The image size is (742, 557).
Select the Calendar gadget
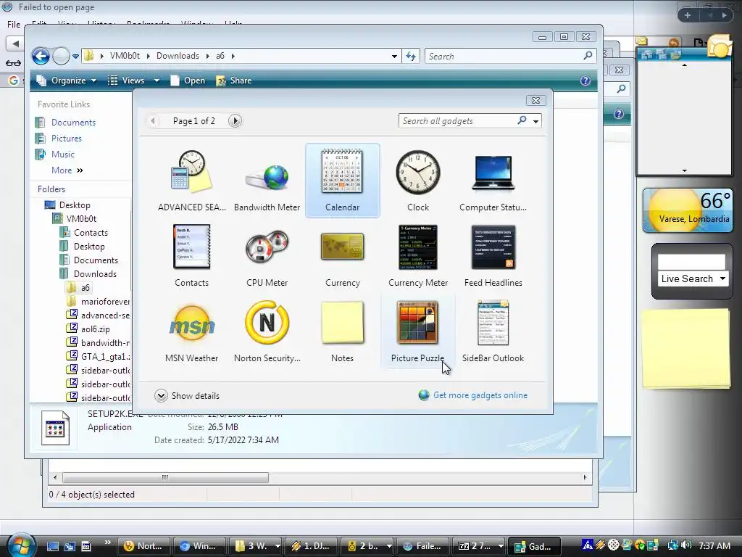(x=342, y=181)
